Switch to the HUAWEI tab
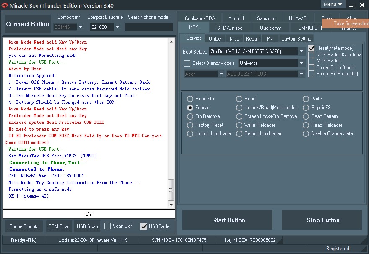369x254 pixels. (x=298, y=18)
